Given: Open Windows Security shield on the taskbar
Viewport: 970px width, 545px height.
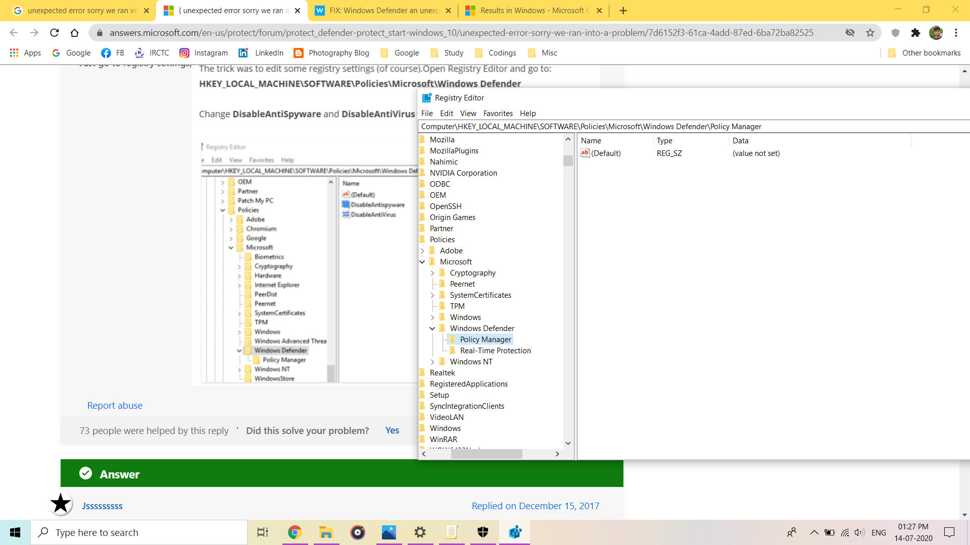Looking at the screenshot, I should click(x=483, y=532).
